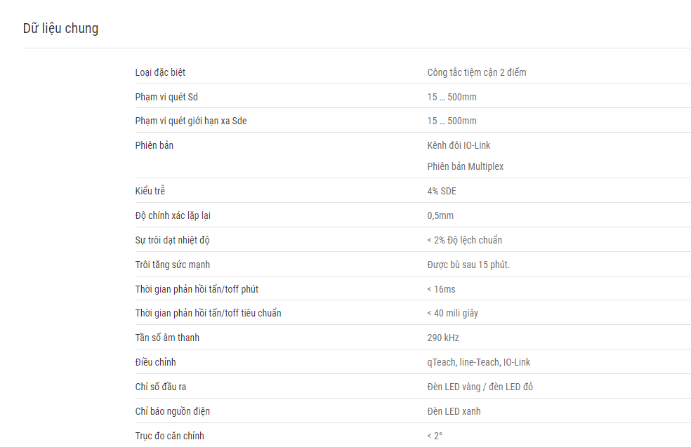Click the 'Được bù sau 15 phút.' value
Image resolution: width=691 pixels, height=447 pixels.
468,265
